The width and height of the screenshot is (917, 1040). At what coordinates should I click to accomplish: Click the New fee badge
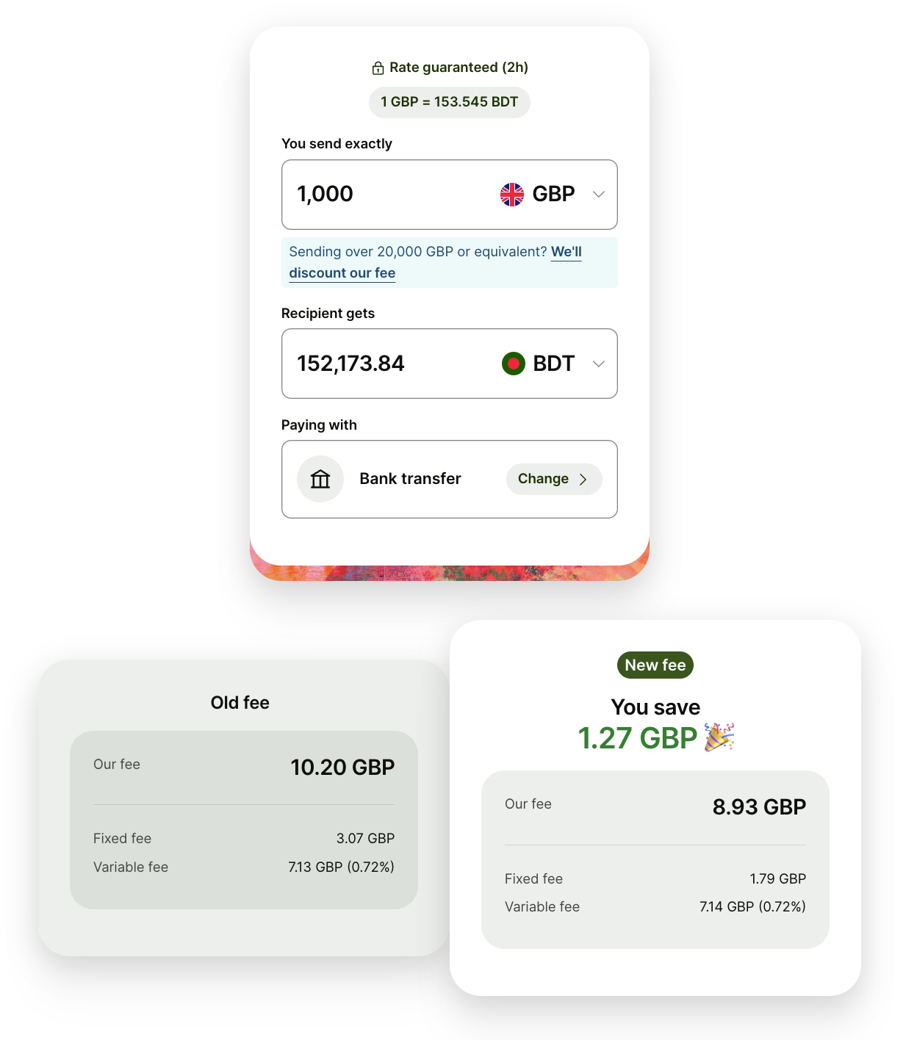655,665
